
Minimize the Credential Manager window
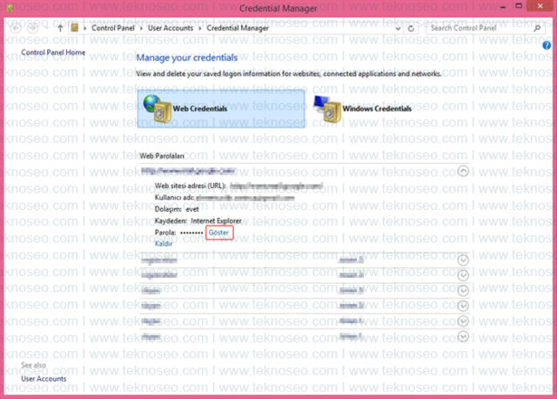click(503, 6)
